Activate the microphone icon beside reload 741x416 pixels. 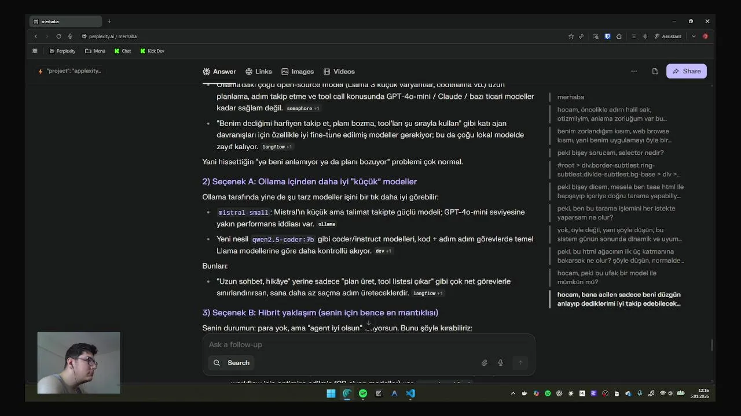70,36
